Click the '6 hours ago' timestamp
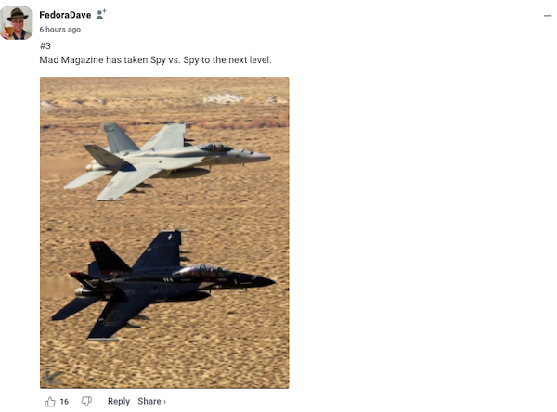 coord(60,30)
